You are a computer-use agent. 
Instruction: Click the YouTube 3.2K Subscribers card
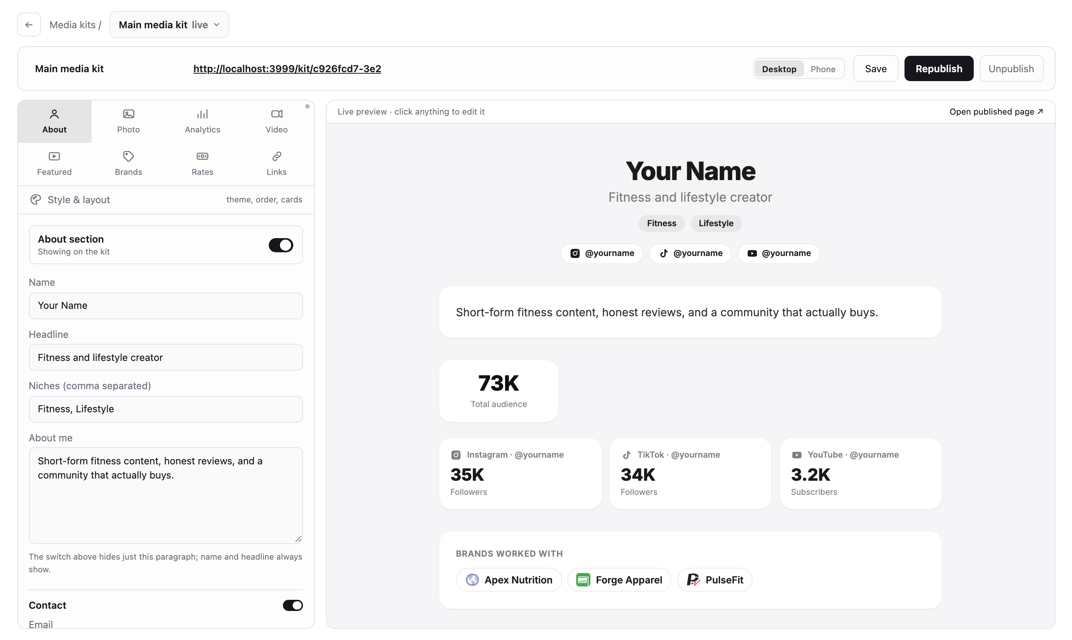click(861, 474)
